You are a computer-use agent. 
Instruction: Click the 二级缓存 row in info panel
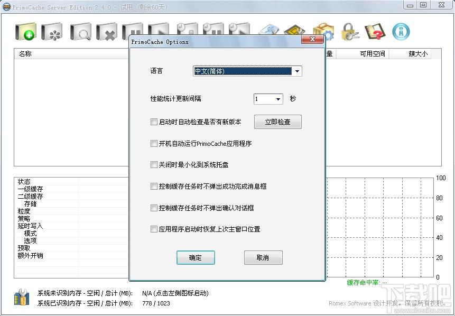click(71, 197)
